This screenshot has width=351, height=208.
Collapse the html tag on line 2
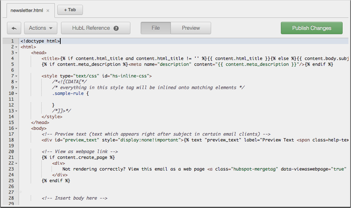16,47
